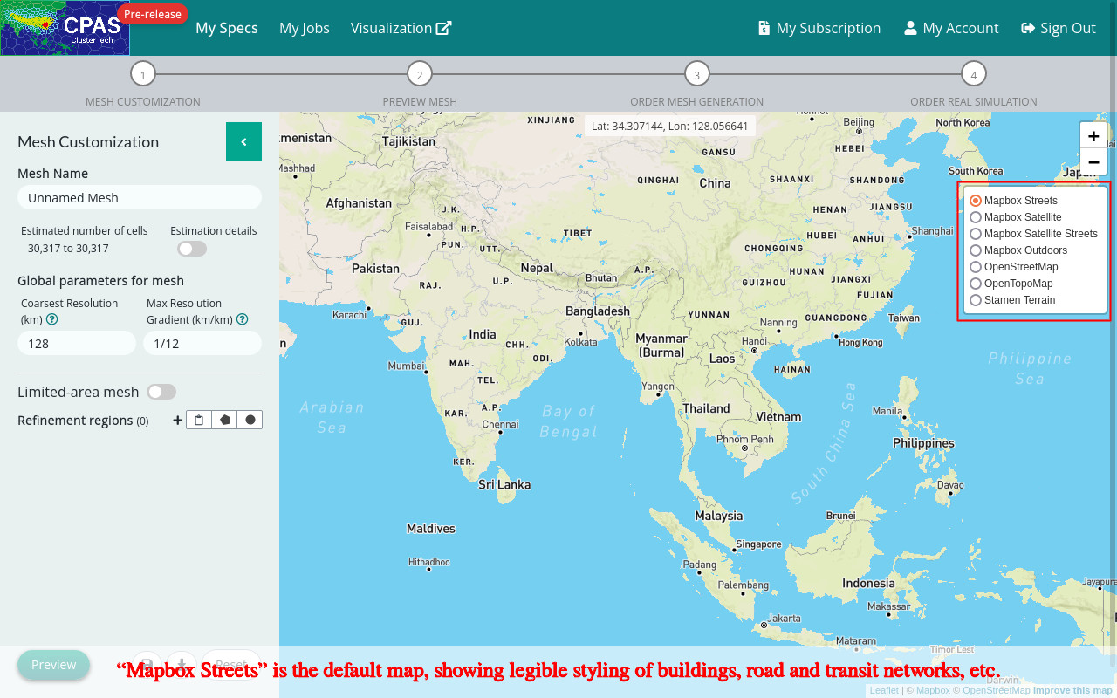Click the Preview button

[x=53, y=665]
